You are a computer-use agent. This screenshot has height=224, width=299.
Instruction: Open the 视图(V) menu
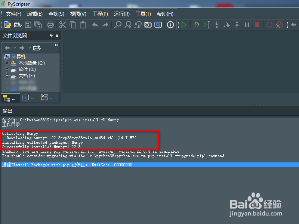coord(78,14)
